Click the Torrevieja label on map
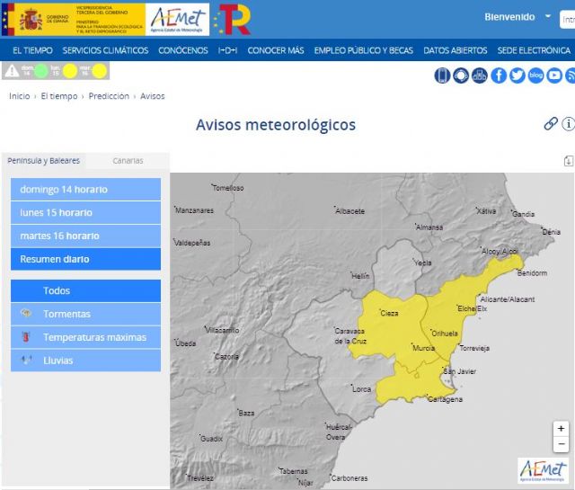This screenshot has width=575, height=490. [x=474, y=348]
